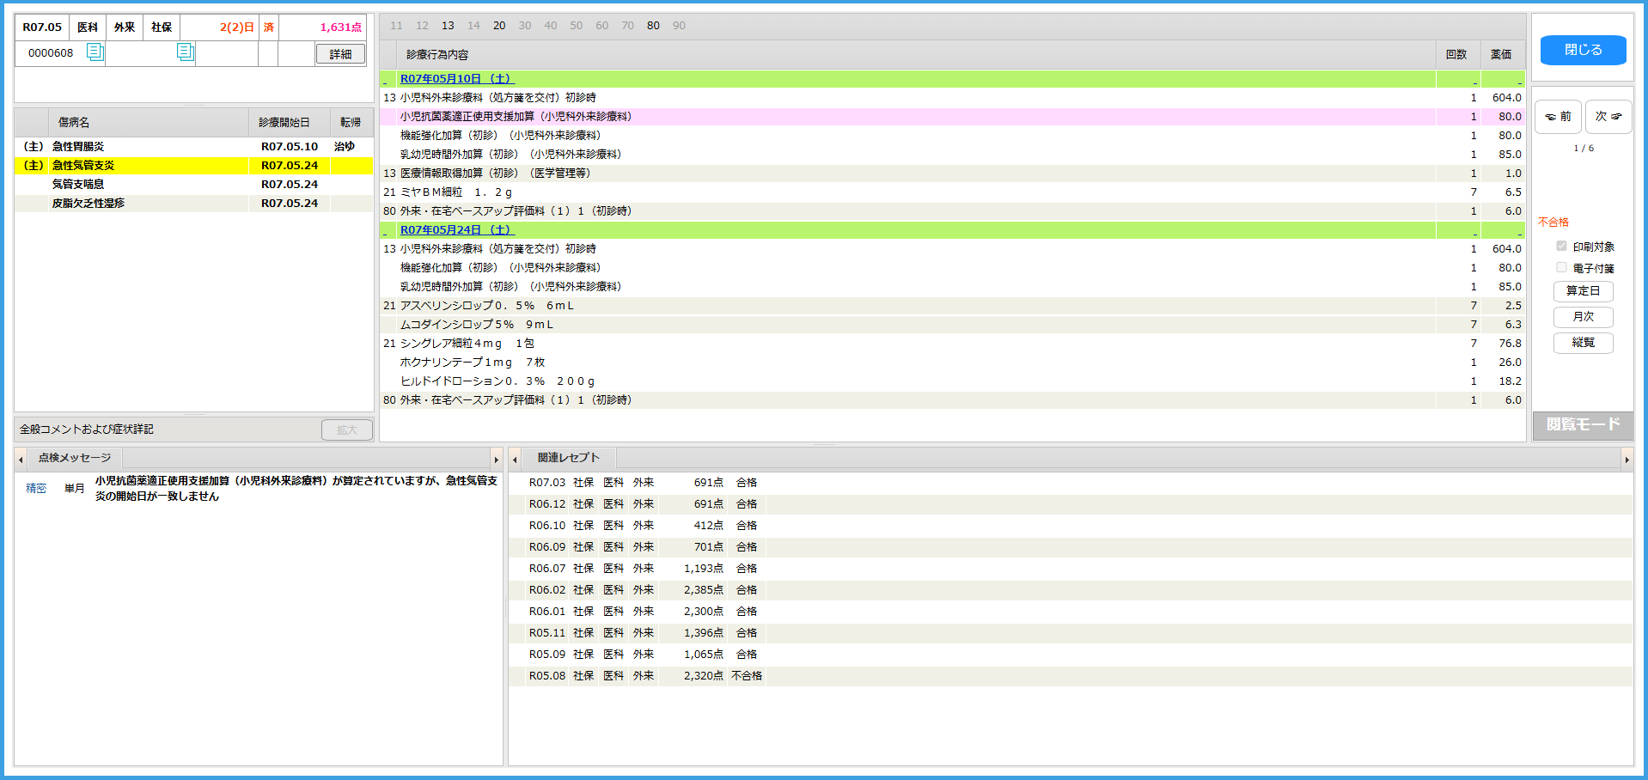Select the ホクナリンテープ1mg 7枚 row
The image size is (1648, 780).
pyautogui.click(x=952, y=363)
